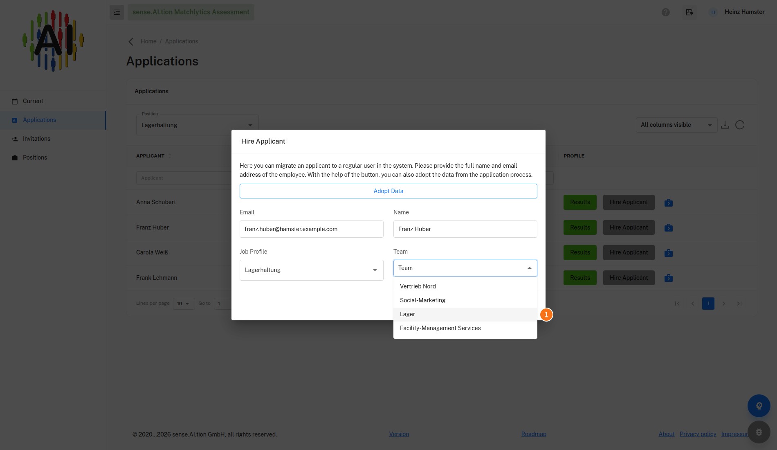Screen dimensions: 777x450
Task: Click the Email input field
Action: point(312,229)
